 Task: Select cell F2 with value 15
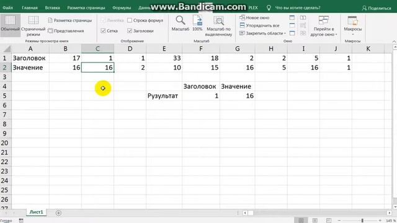(201, 68)
